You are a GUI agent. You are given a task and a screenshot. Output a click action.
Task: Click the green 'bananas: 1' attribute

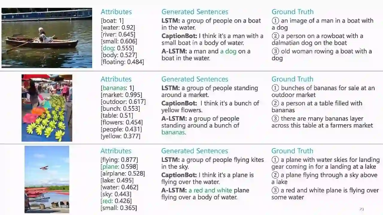pyautogui.click(x=117, y=88)
